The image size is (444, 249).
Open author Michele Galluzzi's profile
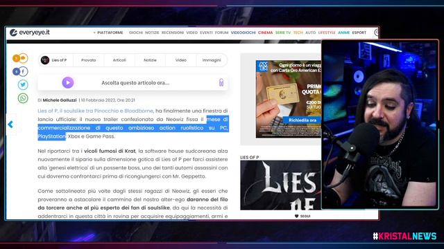[60, 100]
